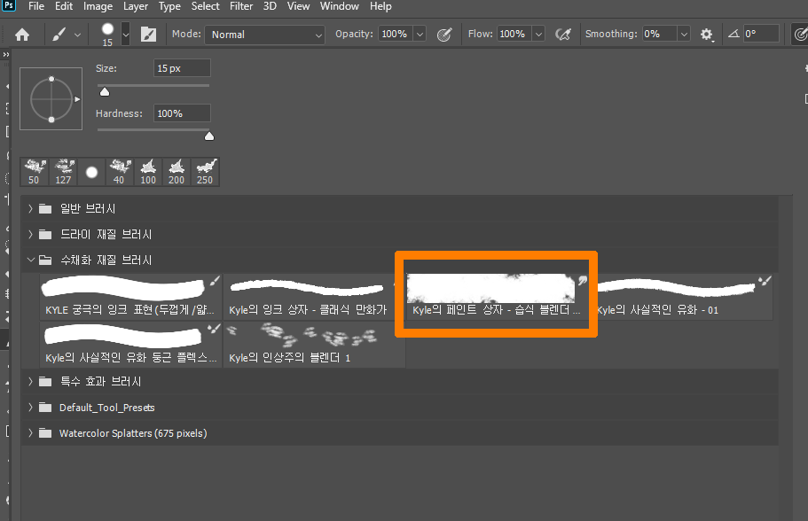Enable airbrush build-up effects icon

point(562,35)
